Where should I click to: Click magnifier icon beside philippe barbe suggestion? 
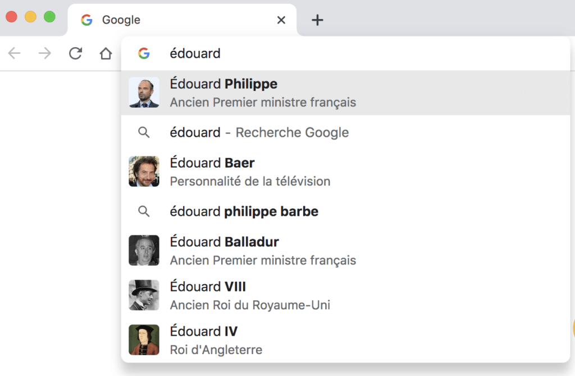pyautogui.click(x=144, y=211)
